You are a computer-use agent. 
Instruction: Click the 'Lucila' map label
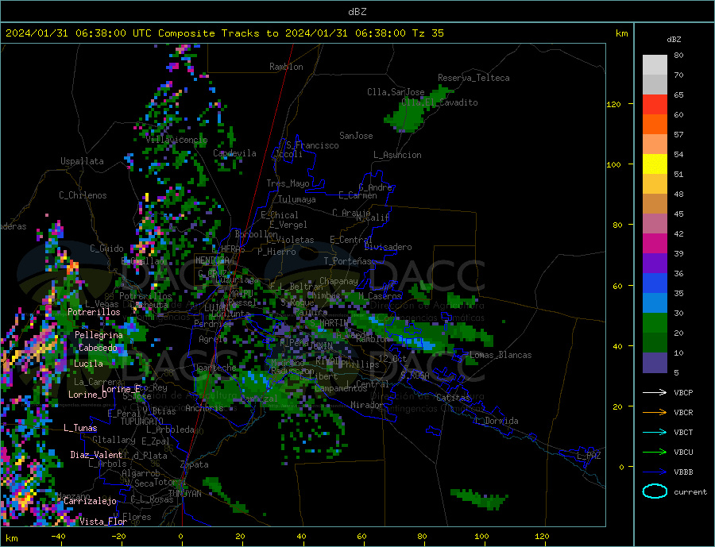click(88, 364)
